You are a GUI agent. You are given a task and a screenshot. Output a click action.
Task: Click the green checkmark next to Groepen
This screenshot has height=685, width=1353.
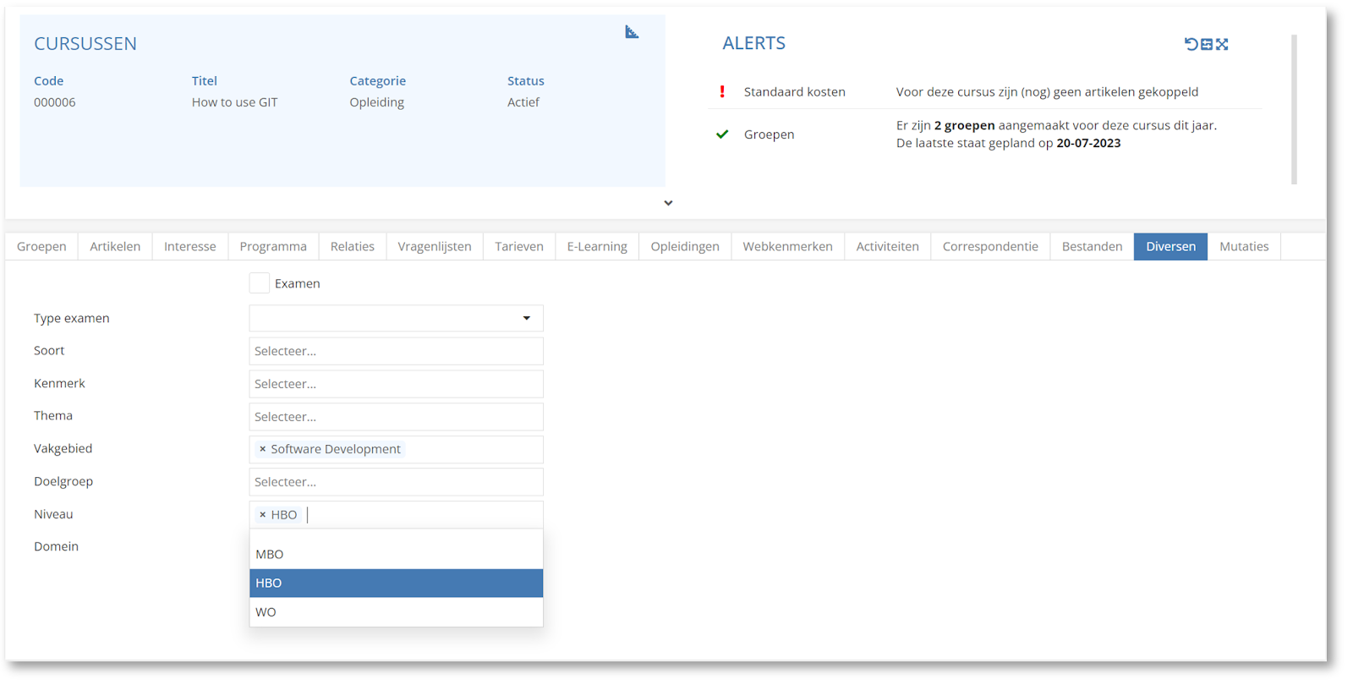click(722, 134)
